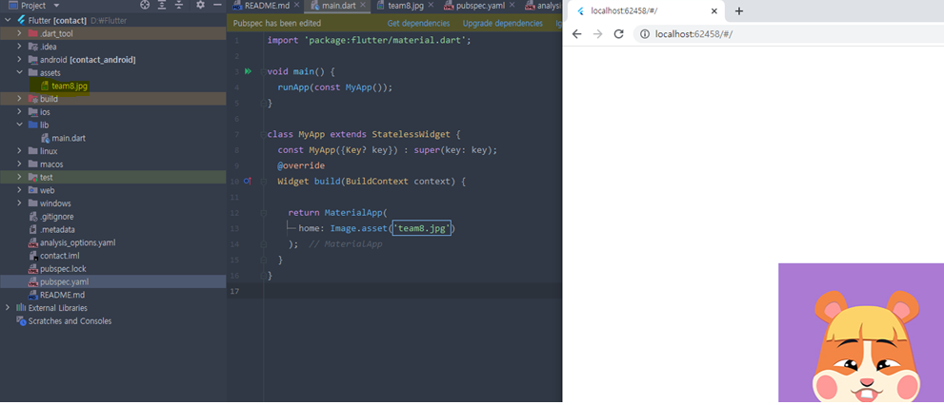Click the Chrome forward arrow
The width and height of the screenshot is (944, 405).
597,33
